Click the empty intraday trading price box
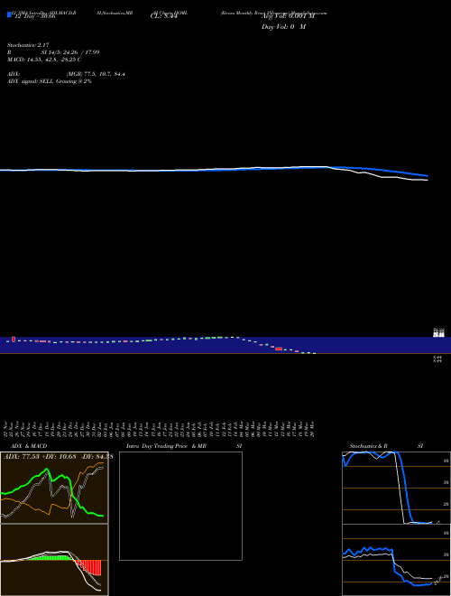 click(x=180, y=506)
